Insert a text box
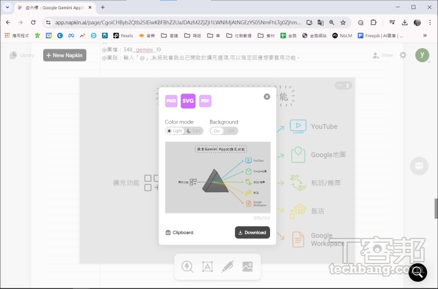Screen dimensions: 438x289 pyautogui.click(x=207, y=266)
